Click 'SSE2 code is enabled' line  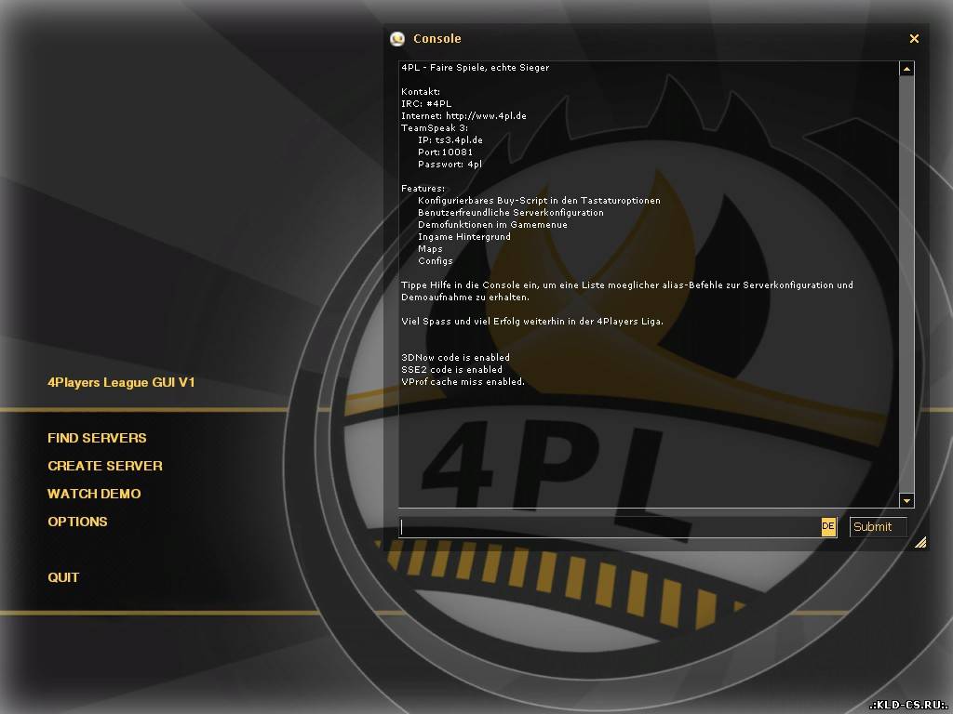(x=451, y=370)
